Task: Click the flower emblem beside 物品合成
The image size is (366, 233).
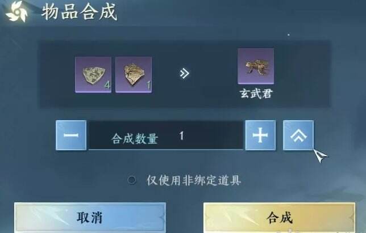Action: [16, 12]
